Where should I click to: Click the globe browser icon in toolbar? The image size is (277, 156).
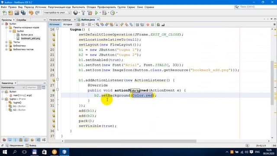click(x=76, y=13)
